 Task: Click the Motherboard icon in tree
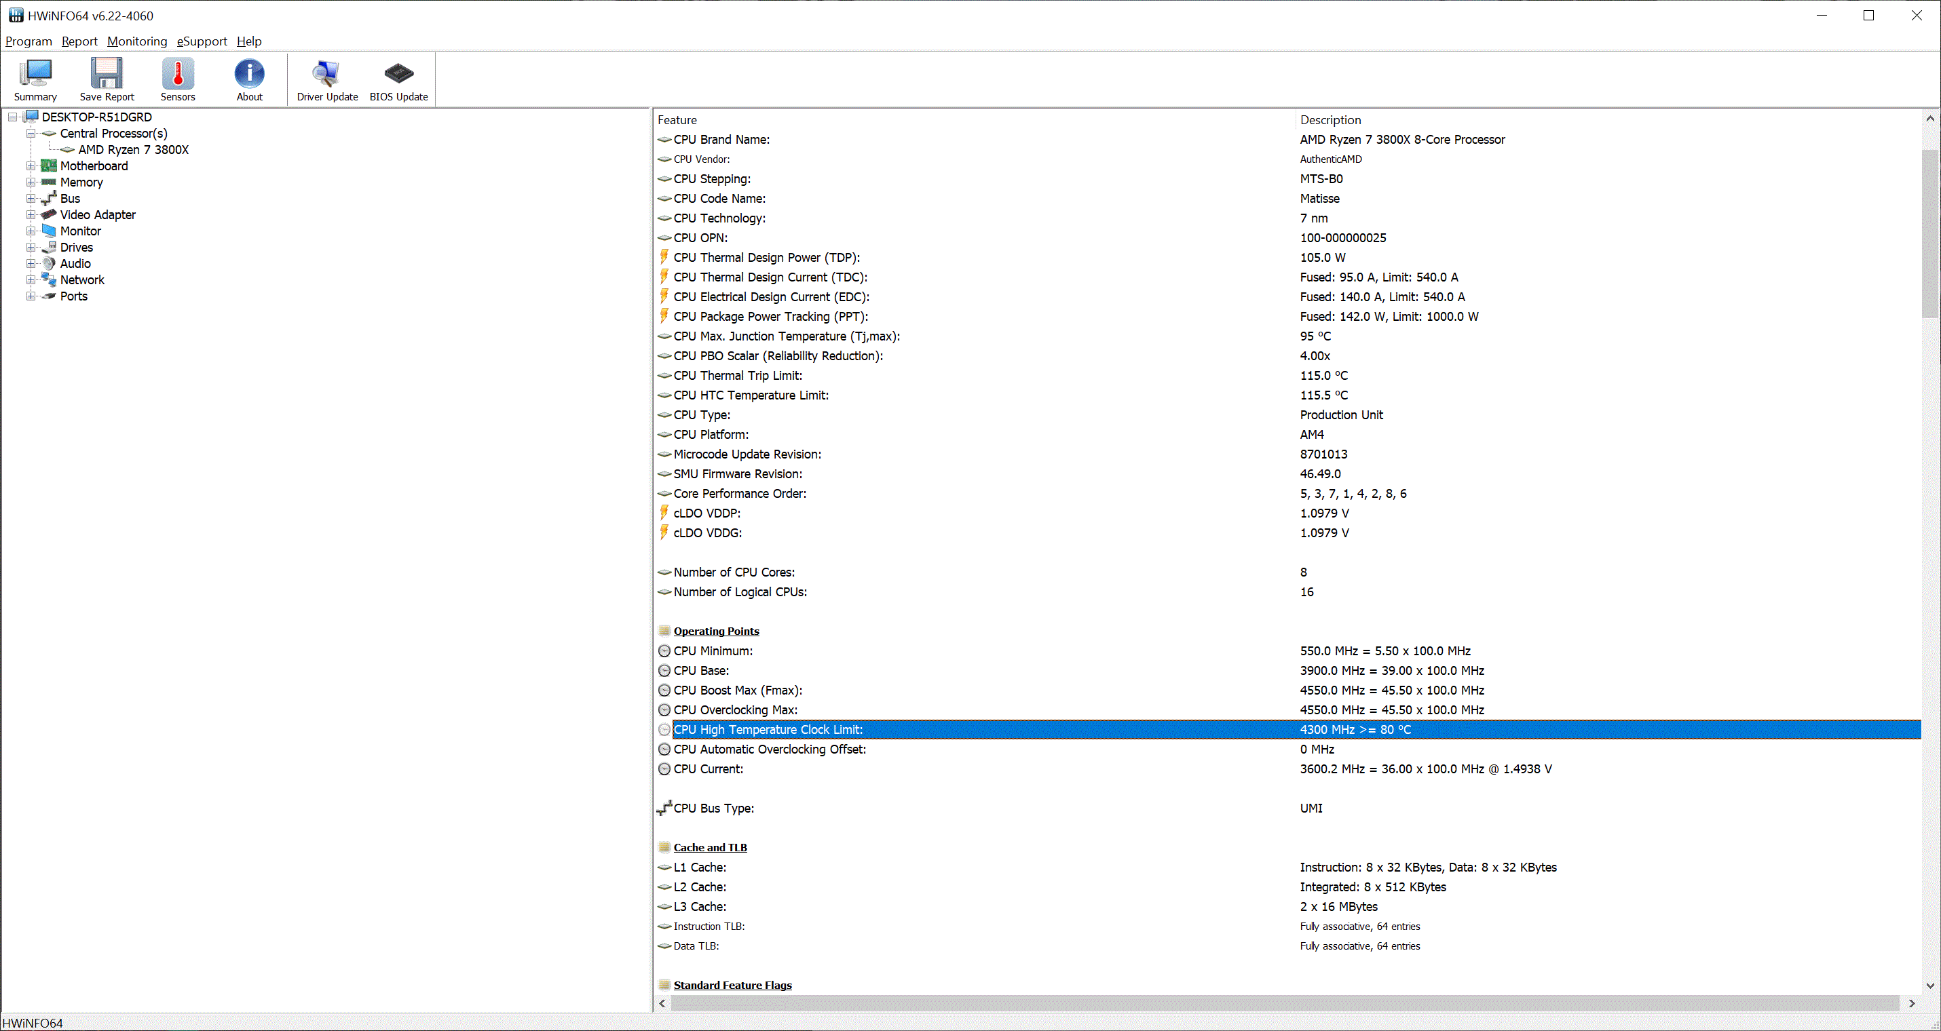tap(49, 166)
